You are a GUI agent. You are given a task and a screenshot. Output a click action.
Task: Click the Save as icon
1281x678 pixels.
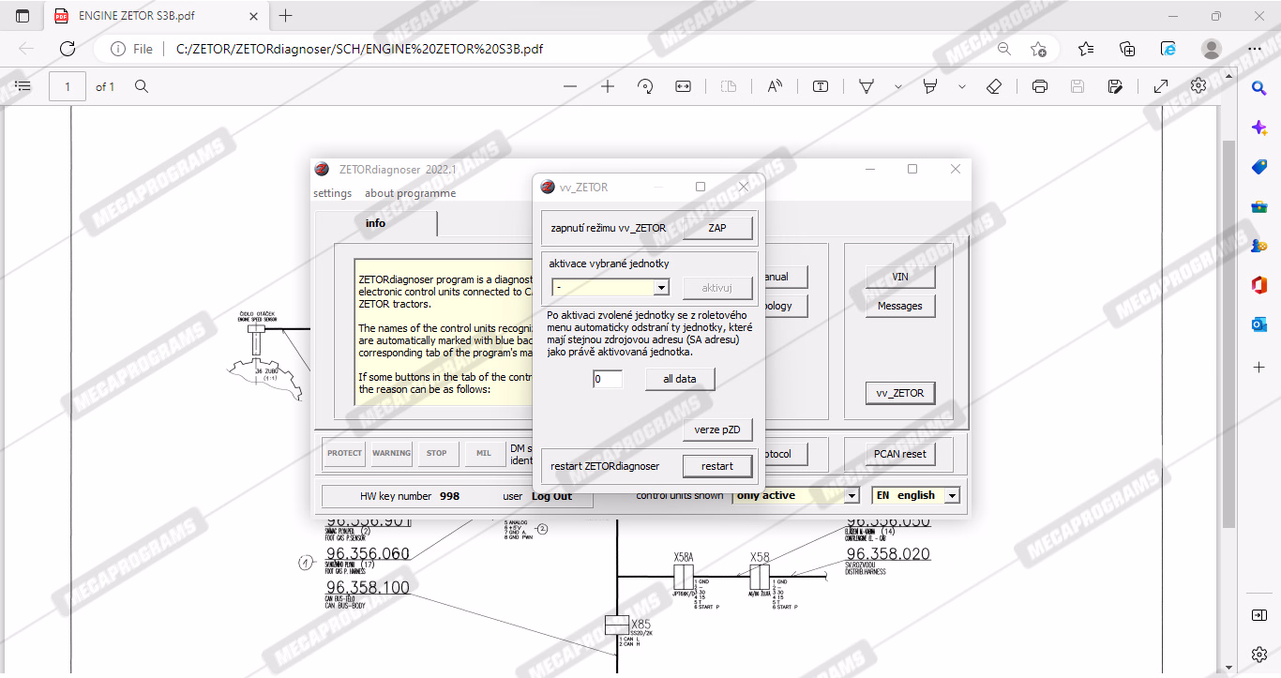point(1115,86)
